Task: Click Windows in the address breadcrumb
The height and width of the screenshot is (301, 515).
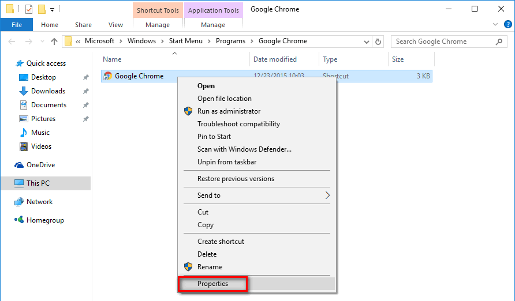Action: [x=141, y=41]
